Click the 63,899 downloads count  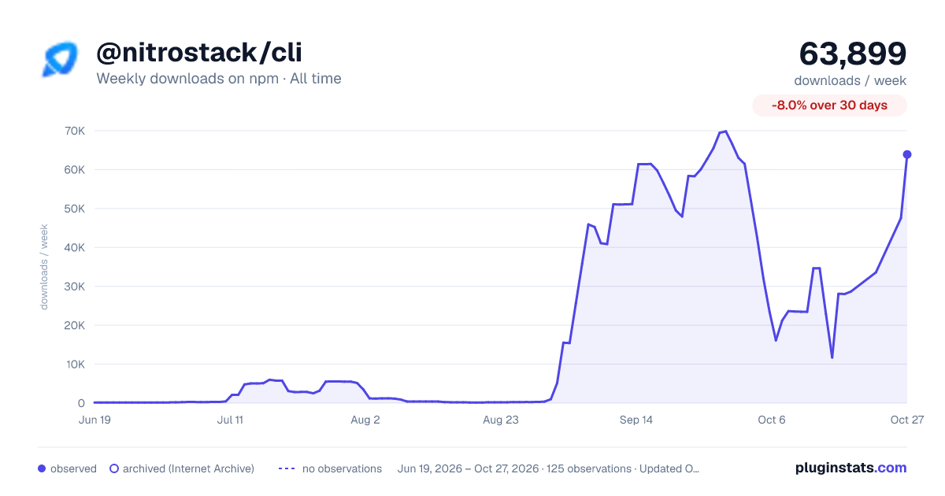click(x=853, y=54)
